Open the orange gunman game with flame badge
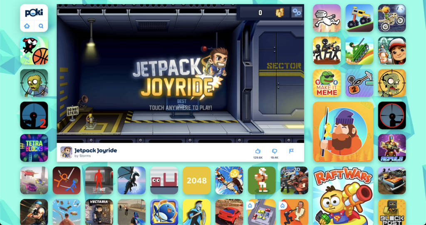This screenshot has height=225, width=426. click(294, 212)
